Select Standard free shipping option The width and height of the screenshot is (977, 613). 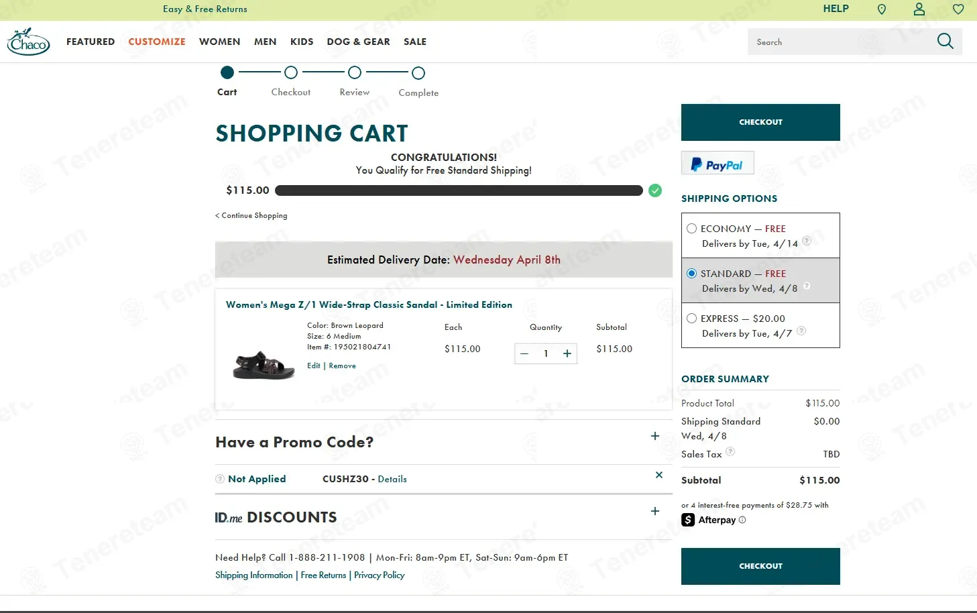tap(691, 274)
